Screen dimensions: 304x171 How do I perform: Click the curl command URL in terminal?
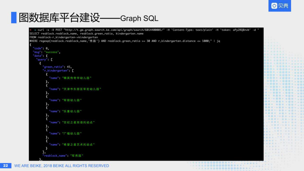pyautogui.click(x=114, y=30)
